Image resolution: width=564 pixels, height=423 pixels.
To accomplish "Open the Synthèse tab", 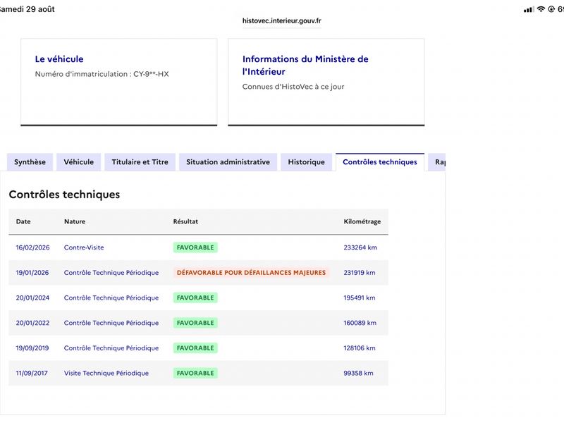I will 30,162.
